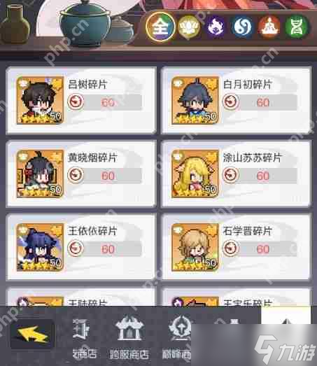317x366 pixels.
Task: Select the blue yin-yang faction filter
Action: (x=242, y=27)
